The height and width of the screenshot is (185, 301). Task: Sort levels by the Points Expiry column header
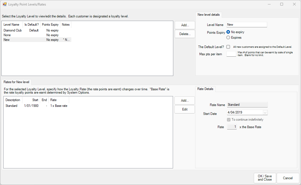coord(50,24)
